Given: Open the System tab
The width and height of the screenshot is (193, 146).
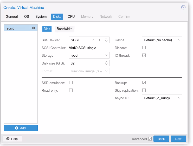Looking at the screenshot, I should [x=41, y=16].
